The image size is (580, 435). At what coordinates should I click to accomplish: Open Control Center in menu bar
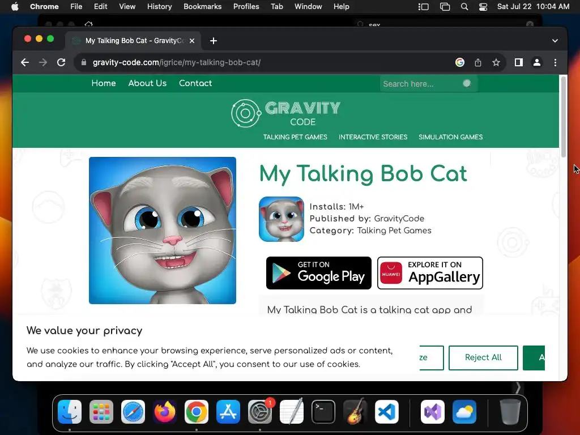pos(483,7)
